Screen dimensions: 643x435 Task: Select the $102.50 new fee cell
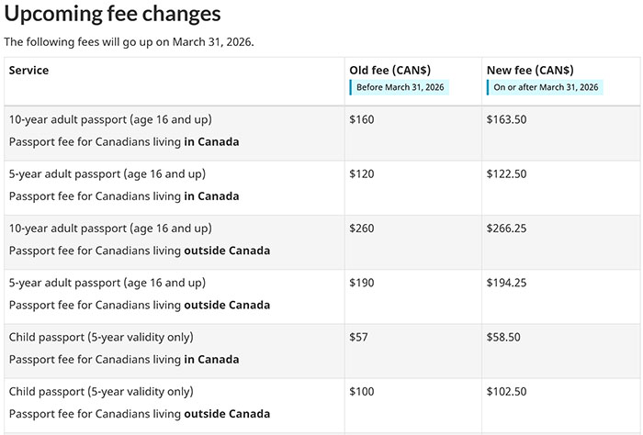point(506,392)
